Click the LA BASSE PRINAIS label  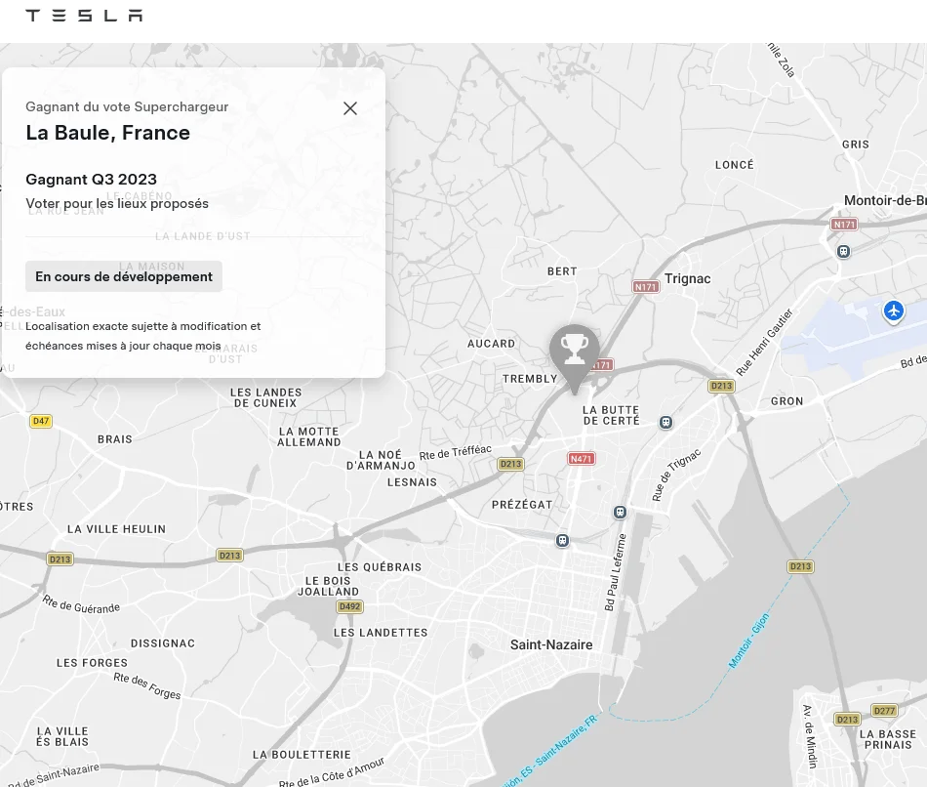(888, 740)
